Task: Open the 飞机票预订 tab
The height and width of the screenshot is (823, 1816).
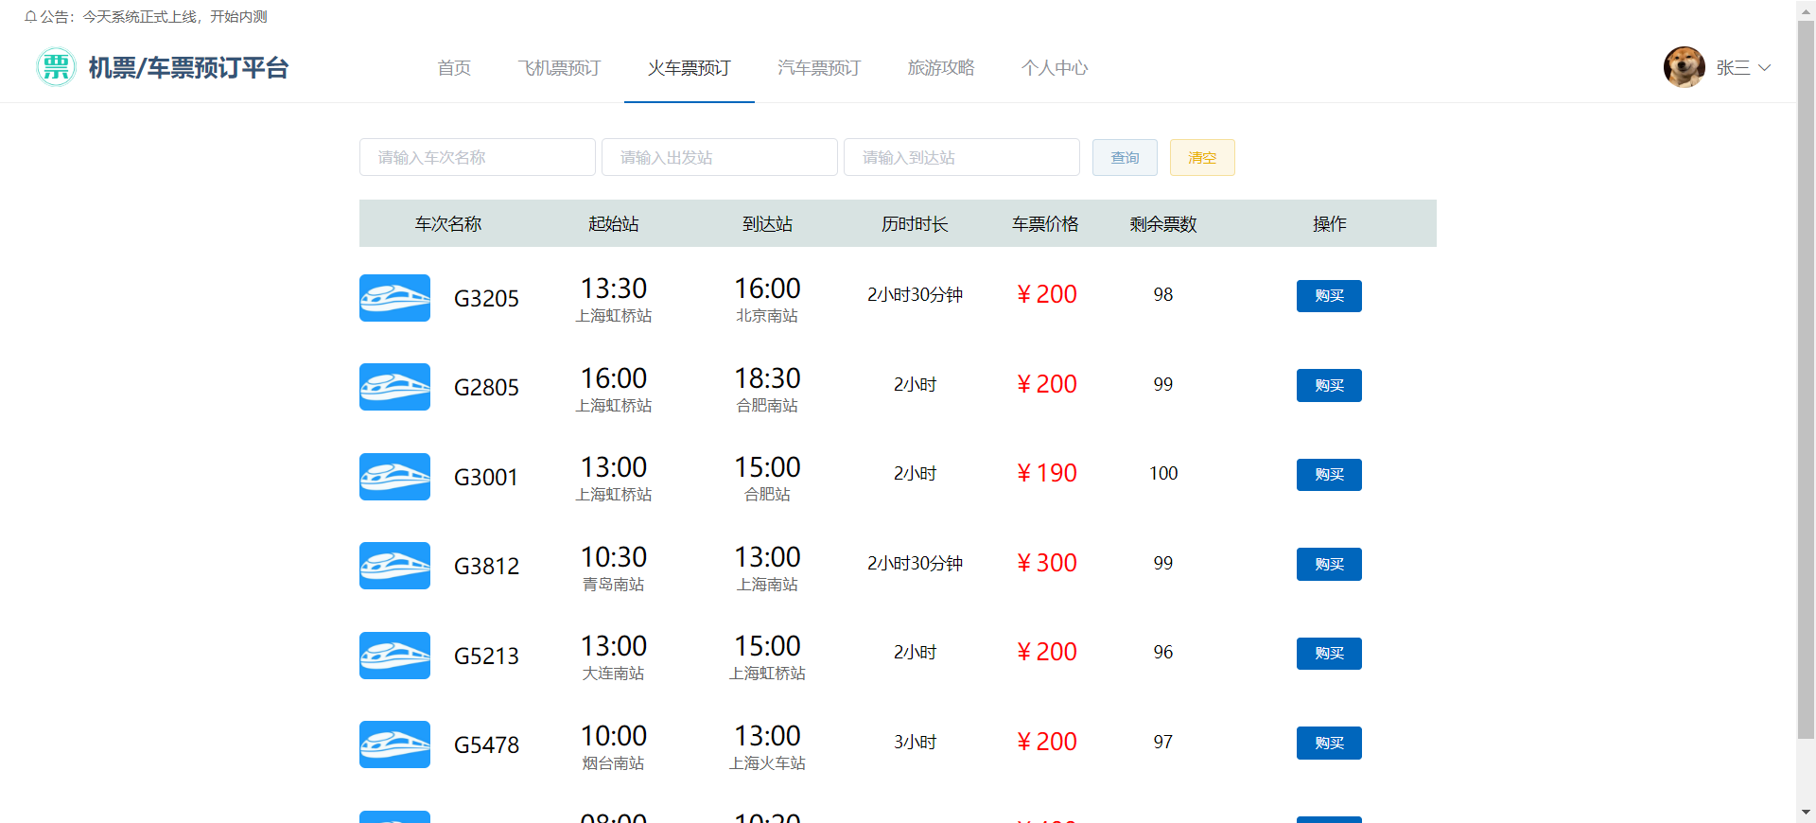Action: click(x=559, y=68)
